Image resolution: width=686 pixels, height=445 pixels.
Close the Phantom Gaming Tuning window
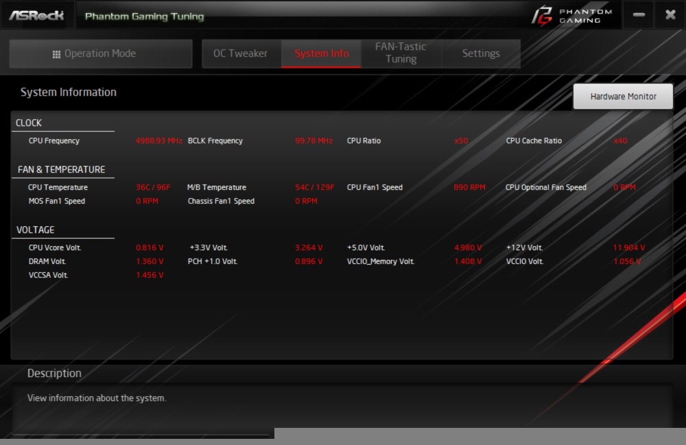(670, 15)
